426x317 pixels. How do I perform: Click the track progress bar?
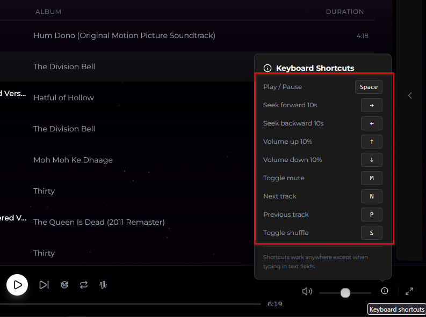(x=131, y=304)
